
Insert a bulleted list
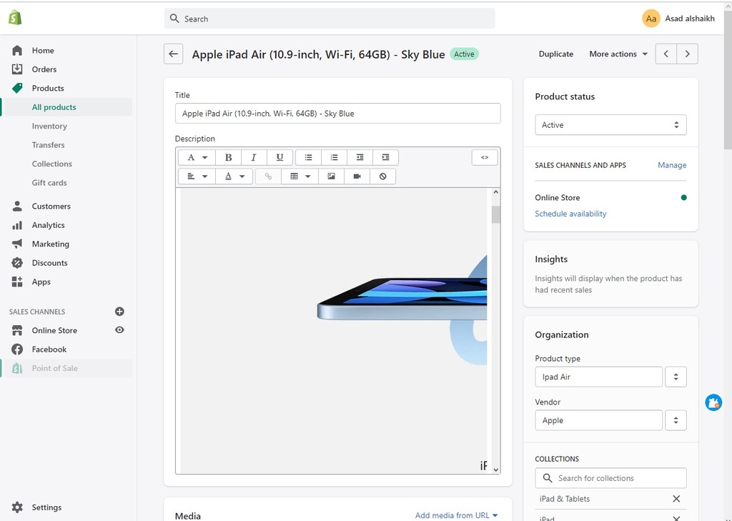(x=309, y=157)
